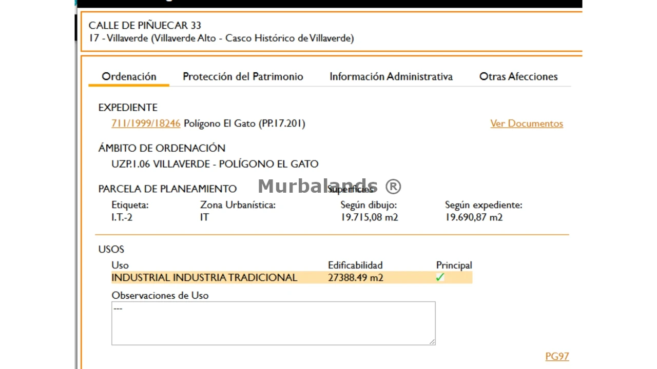Click the Polígono El Gato (PP.17.201) text
The width and height of the screenshot is (657, 369).
[244, 124]
